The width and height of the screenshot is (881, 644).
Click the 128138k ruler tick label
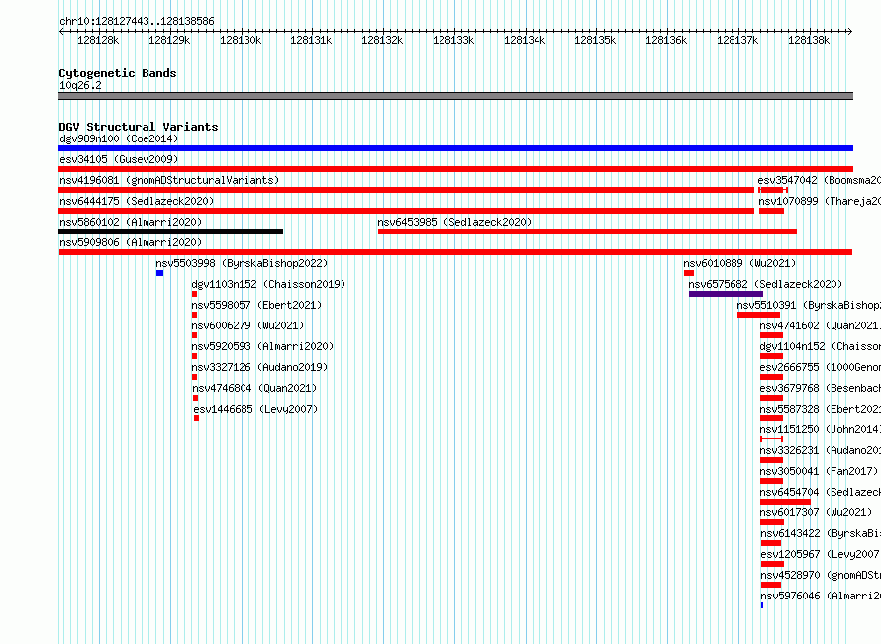tap(809, 40)
